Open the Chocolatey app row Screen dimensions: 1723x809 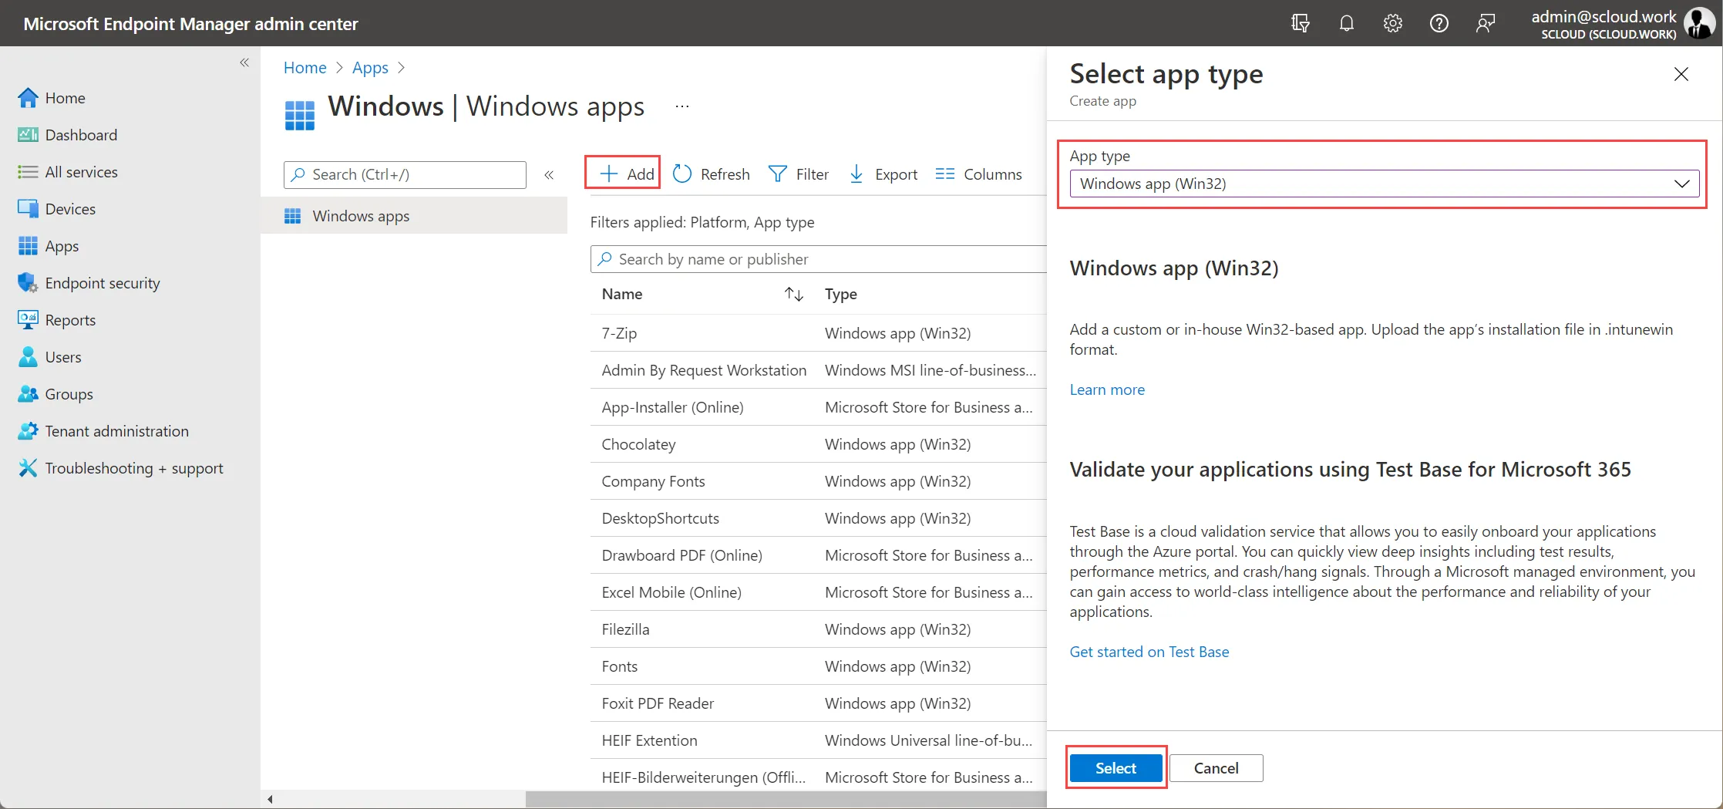click(819, 444)
